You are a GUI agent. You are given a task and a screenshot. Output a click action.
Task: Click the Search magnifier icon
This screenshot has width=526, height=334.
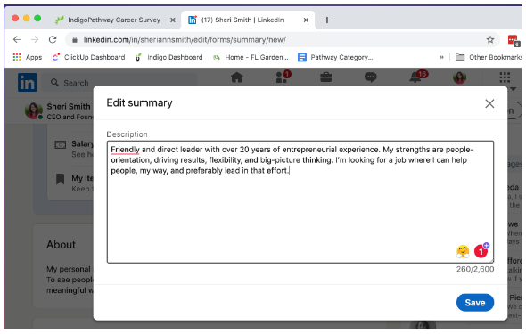[x=54, y=83]
